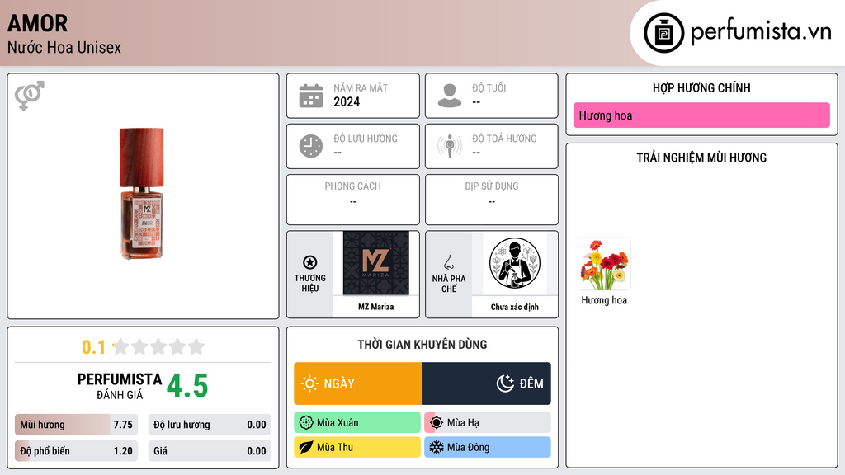Open the MZ Mariza brand logo image
This screenshot has width=845, height=475.
click(x=376, y=263)
